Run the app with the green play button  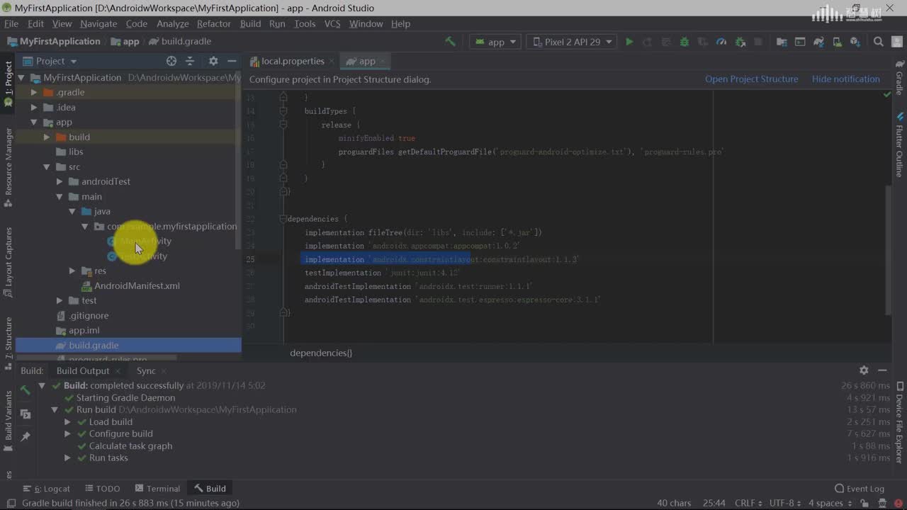[x=629, y=42]
